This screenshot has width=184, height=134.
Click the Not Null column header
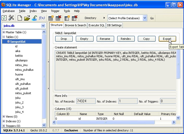pos(122,114)
